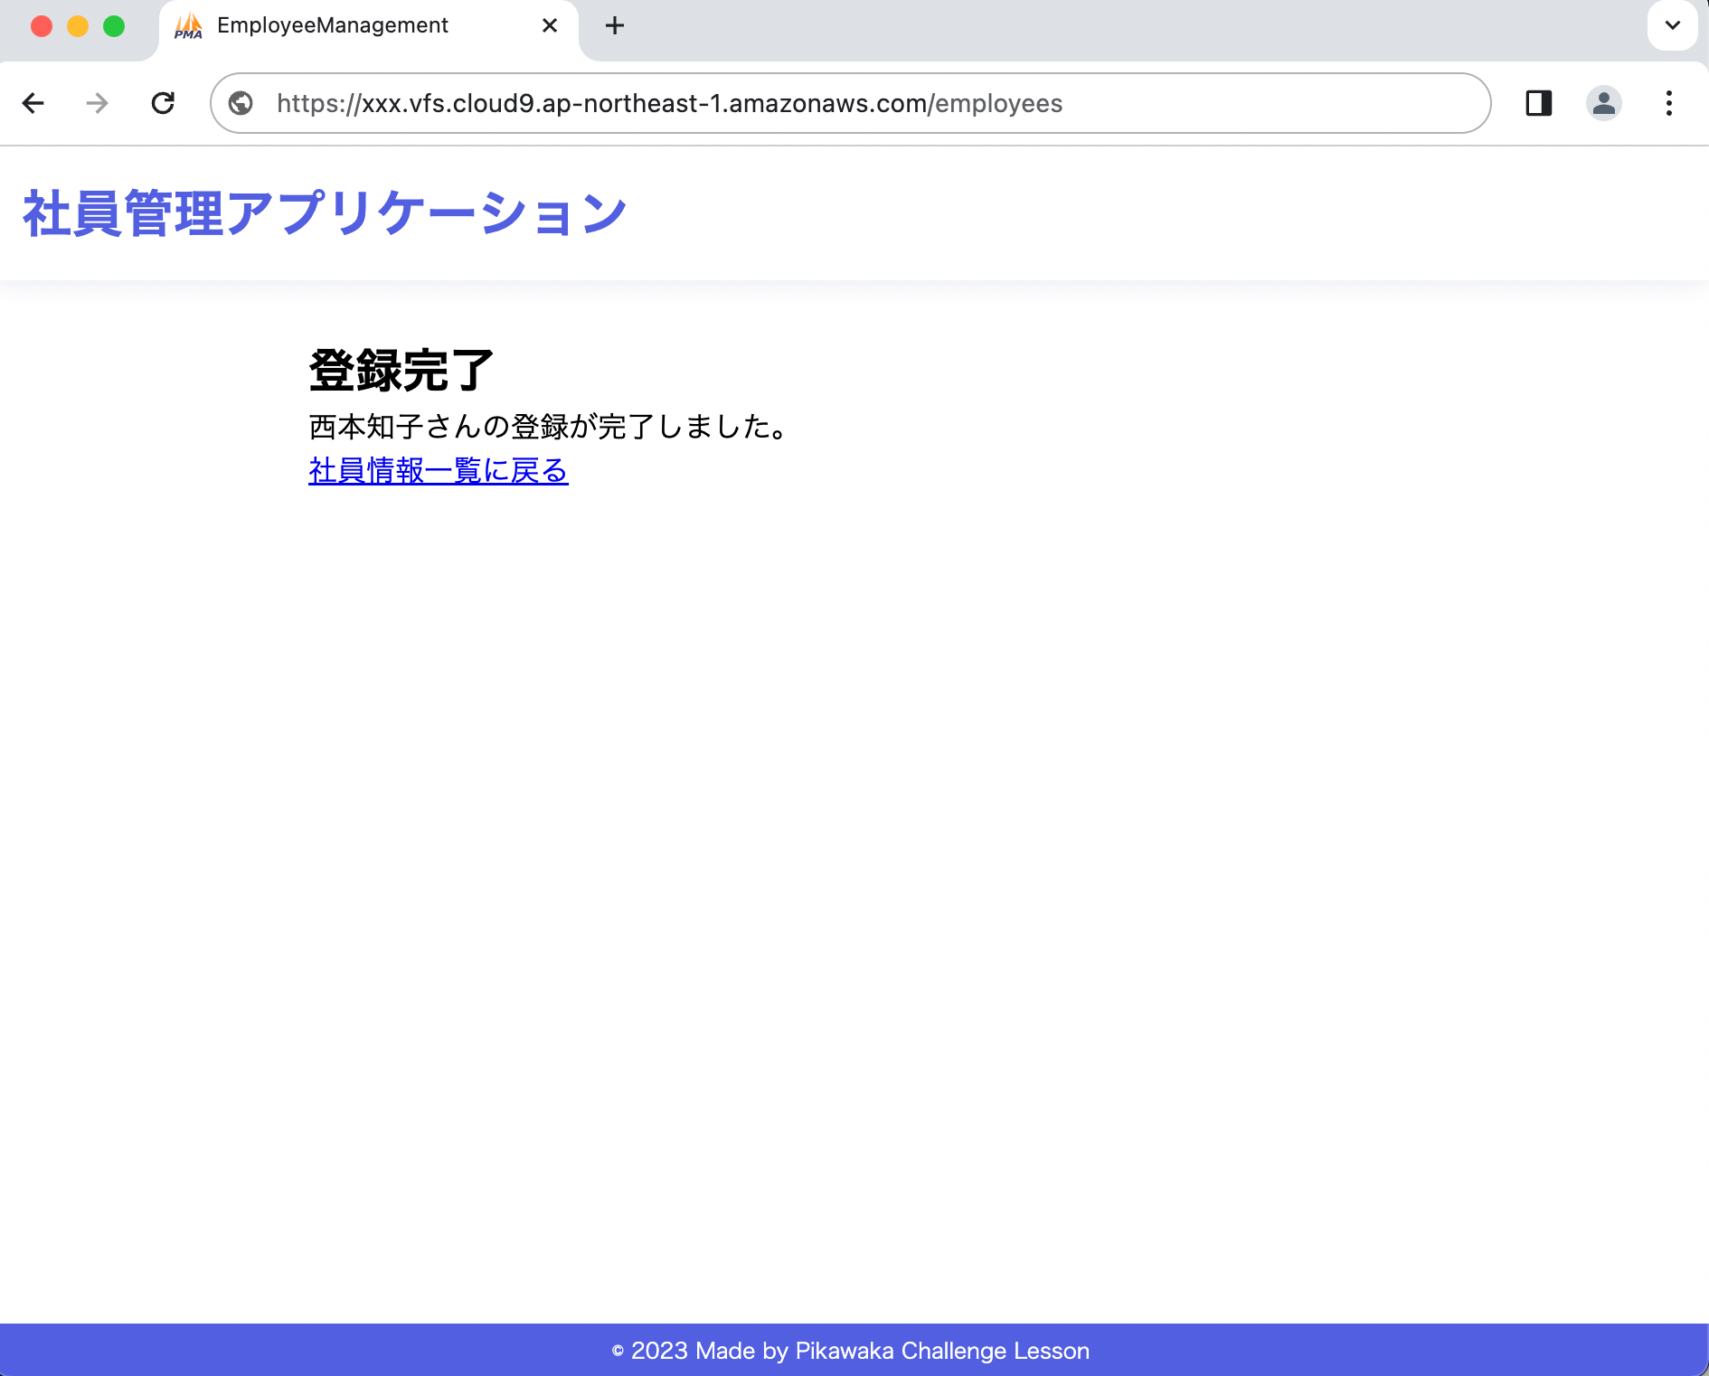Click the Pikawaka copyright footer

click(851, 1351)
